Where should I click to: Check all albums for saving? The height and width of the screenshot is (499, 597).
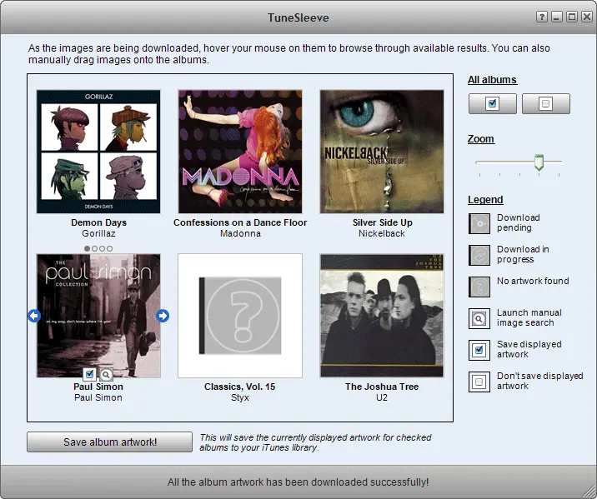click(x=492, y=104)
